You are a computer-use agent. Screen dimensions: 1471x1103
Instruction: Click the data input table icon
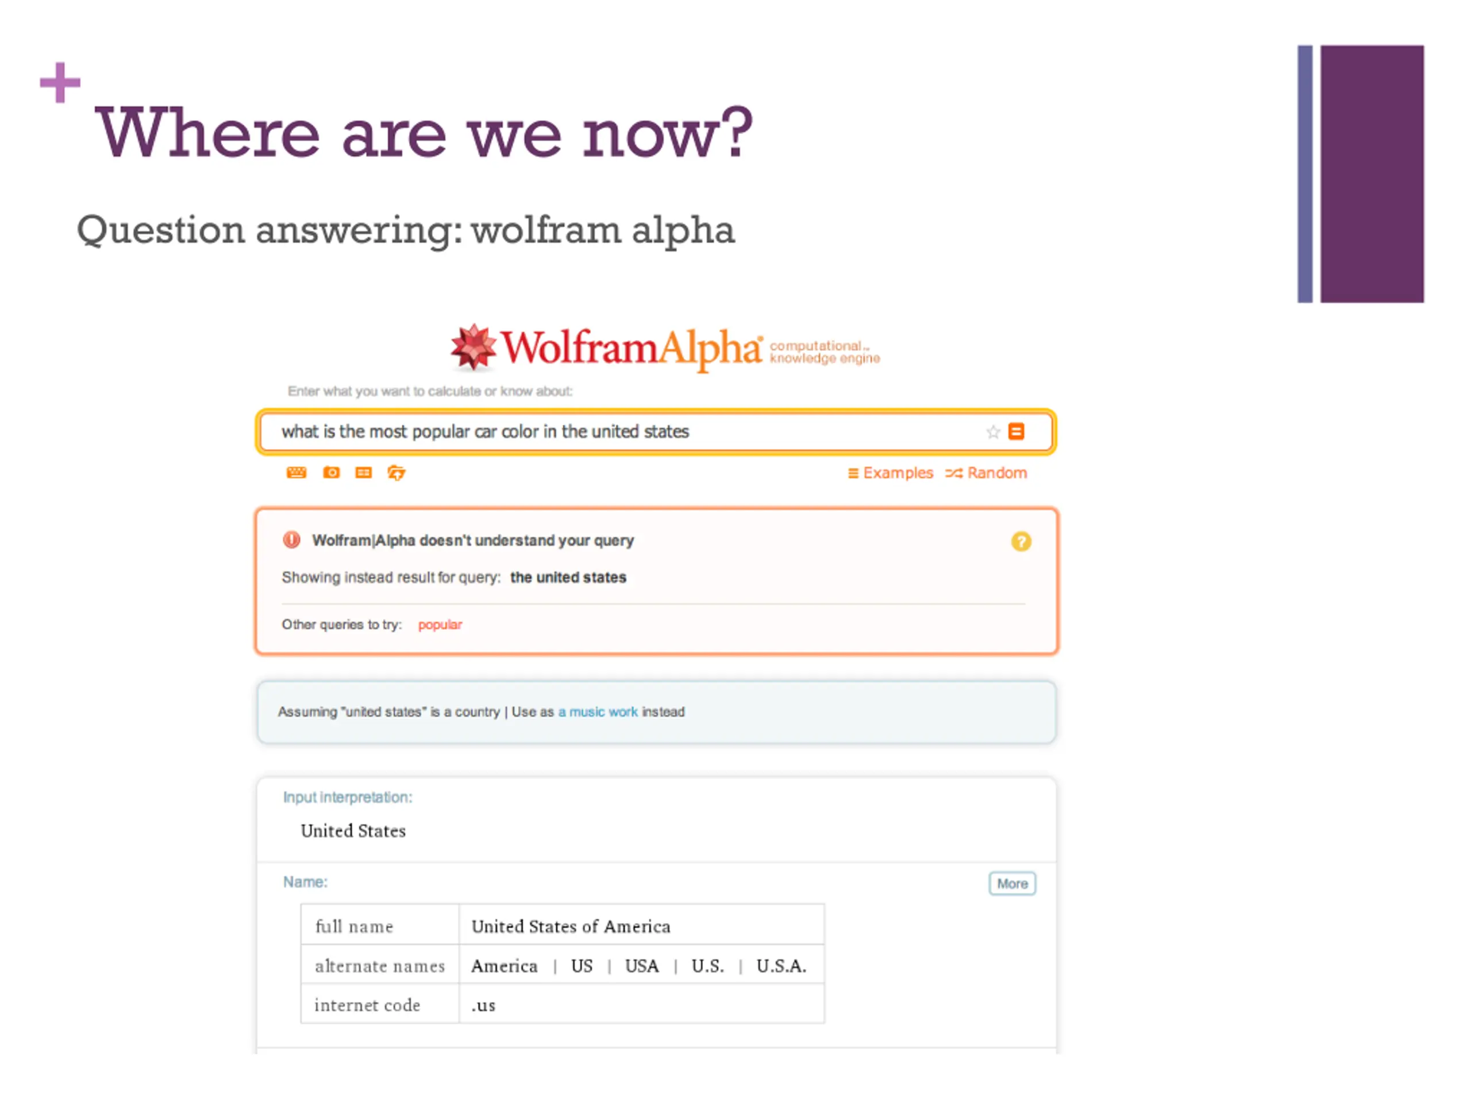(364, 473)
